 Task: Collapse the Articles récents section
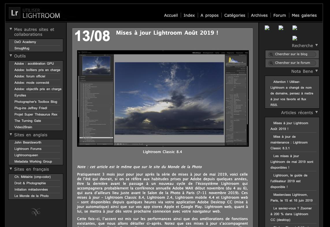click(x=317, y=112)
